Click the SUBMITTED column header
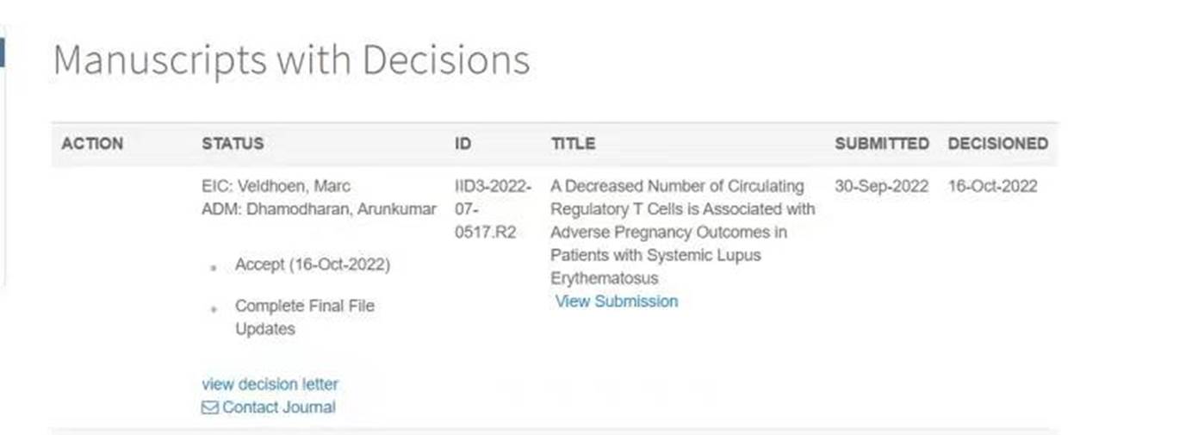1192x435 pixels. [882, 144]
